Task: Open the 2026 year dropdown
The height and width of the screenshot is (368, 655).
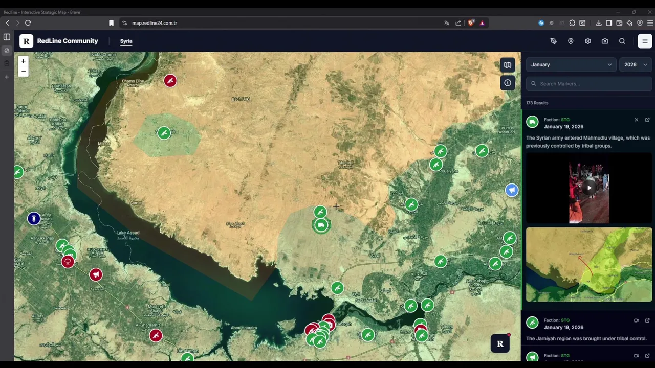Action: tap(636, 65)
